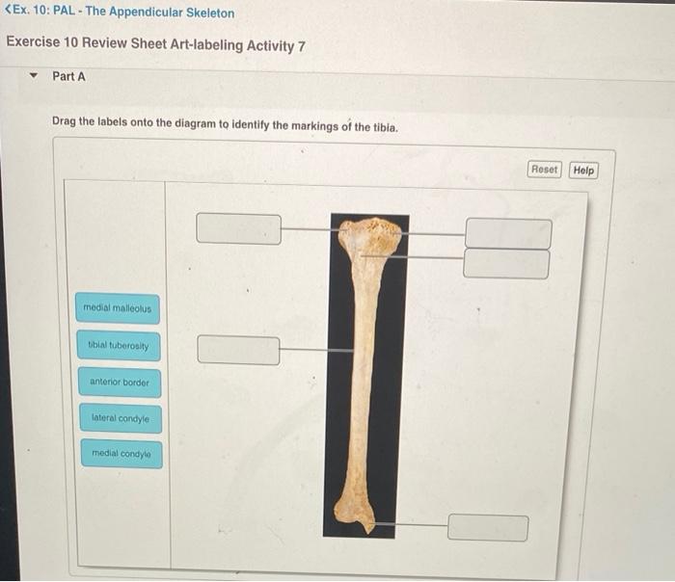
Task: Click the second right-side empty target box
Action: 506,264
